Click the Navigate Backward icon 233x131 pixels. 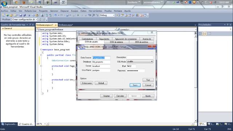pyautogui.click(x=68, y=15)
